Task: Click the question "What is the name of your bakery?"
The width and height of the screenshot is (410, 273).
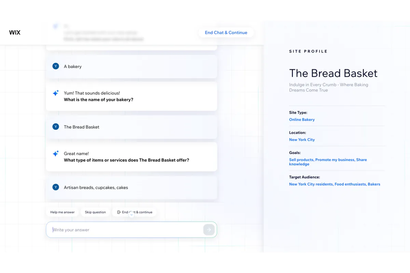Action: [98, 100]
